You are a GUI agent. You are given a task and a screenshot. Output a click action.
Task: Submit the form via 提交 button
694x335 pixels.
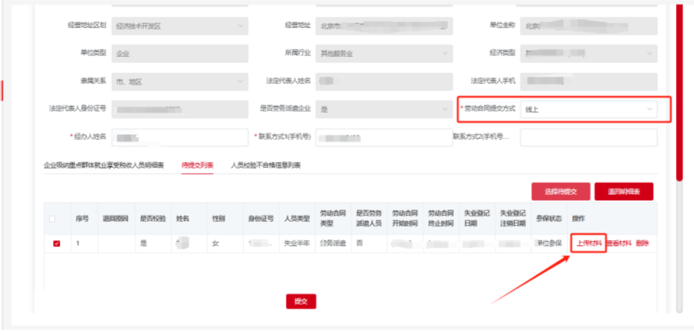pos(301,301)
